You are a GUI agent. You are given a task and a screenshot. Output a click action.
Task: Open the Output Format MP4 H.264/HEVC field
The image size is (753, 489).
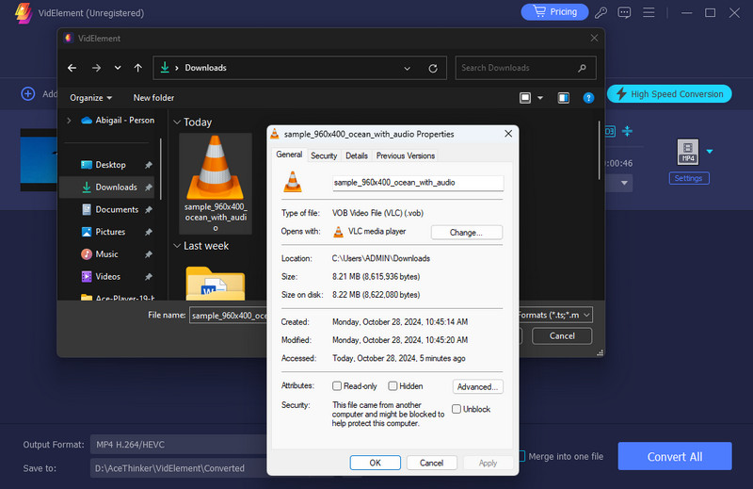(x=179, y=445)
